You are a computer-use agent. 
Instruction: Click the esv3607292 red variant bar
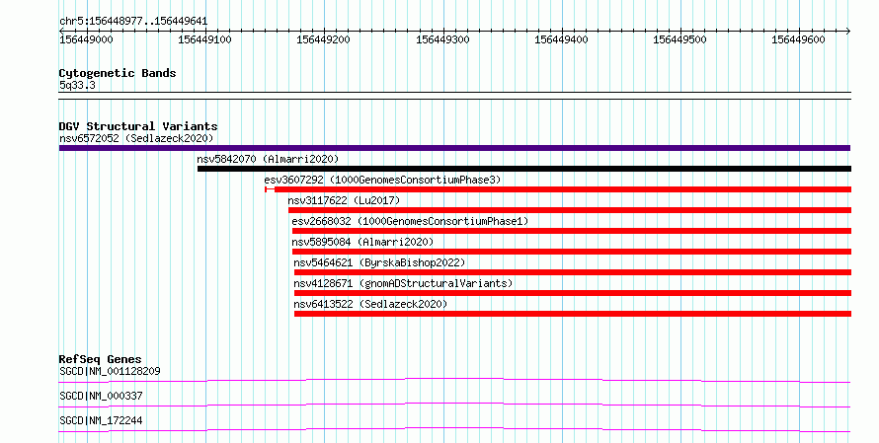(x=563, y=189)
